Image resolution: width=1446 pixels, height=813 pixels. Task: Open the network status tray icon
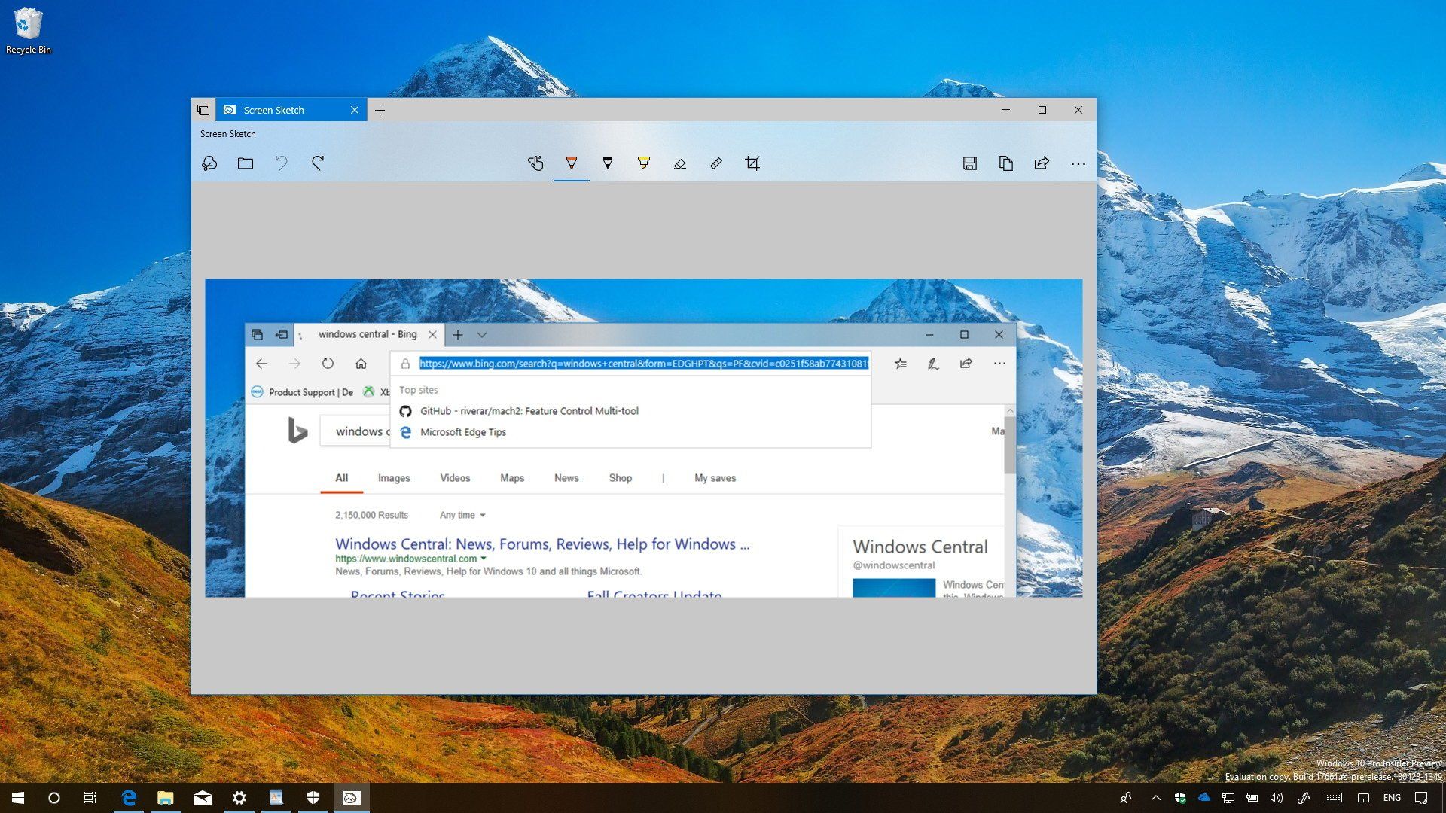[1228, 798]
